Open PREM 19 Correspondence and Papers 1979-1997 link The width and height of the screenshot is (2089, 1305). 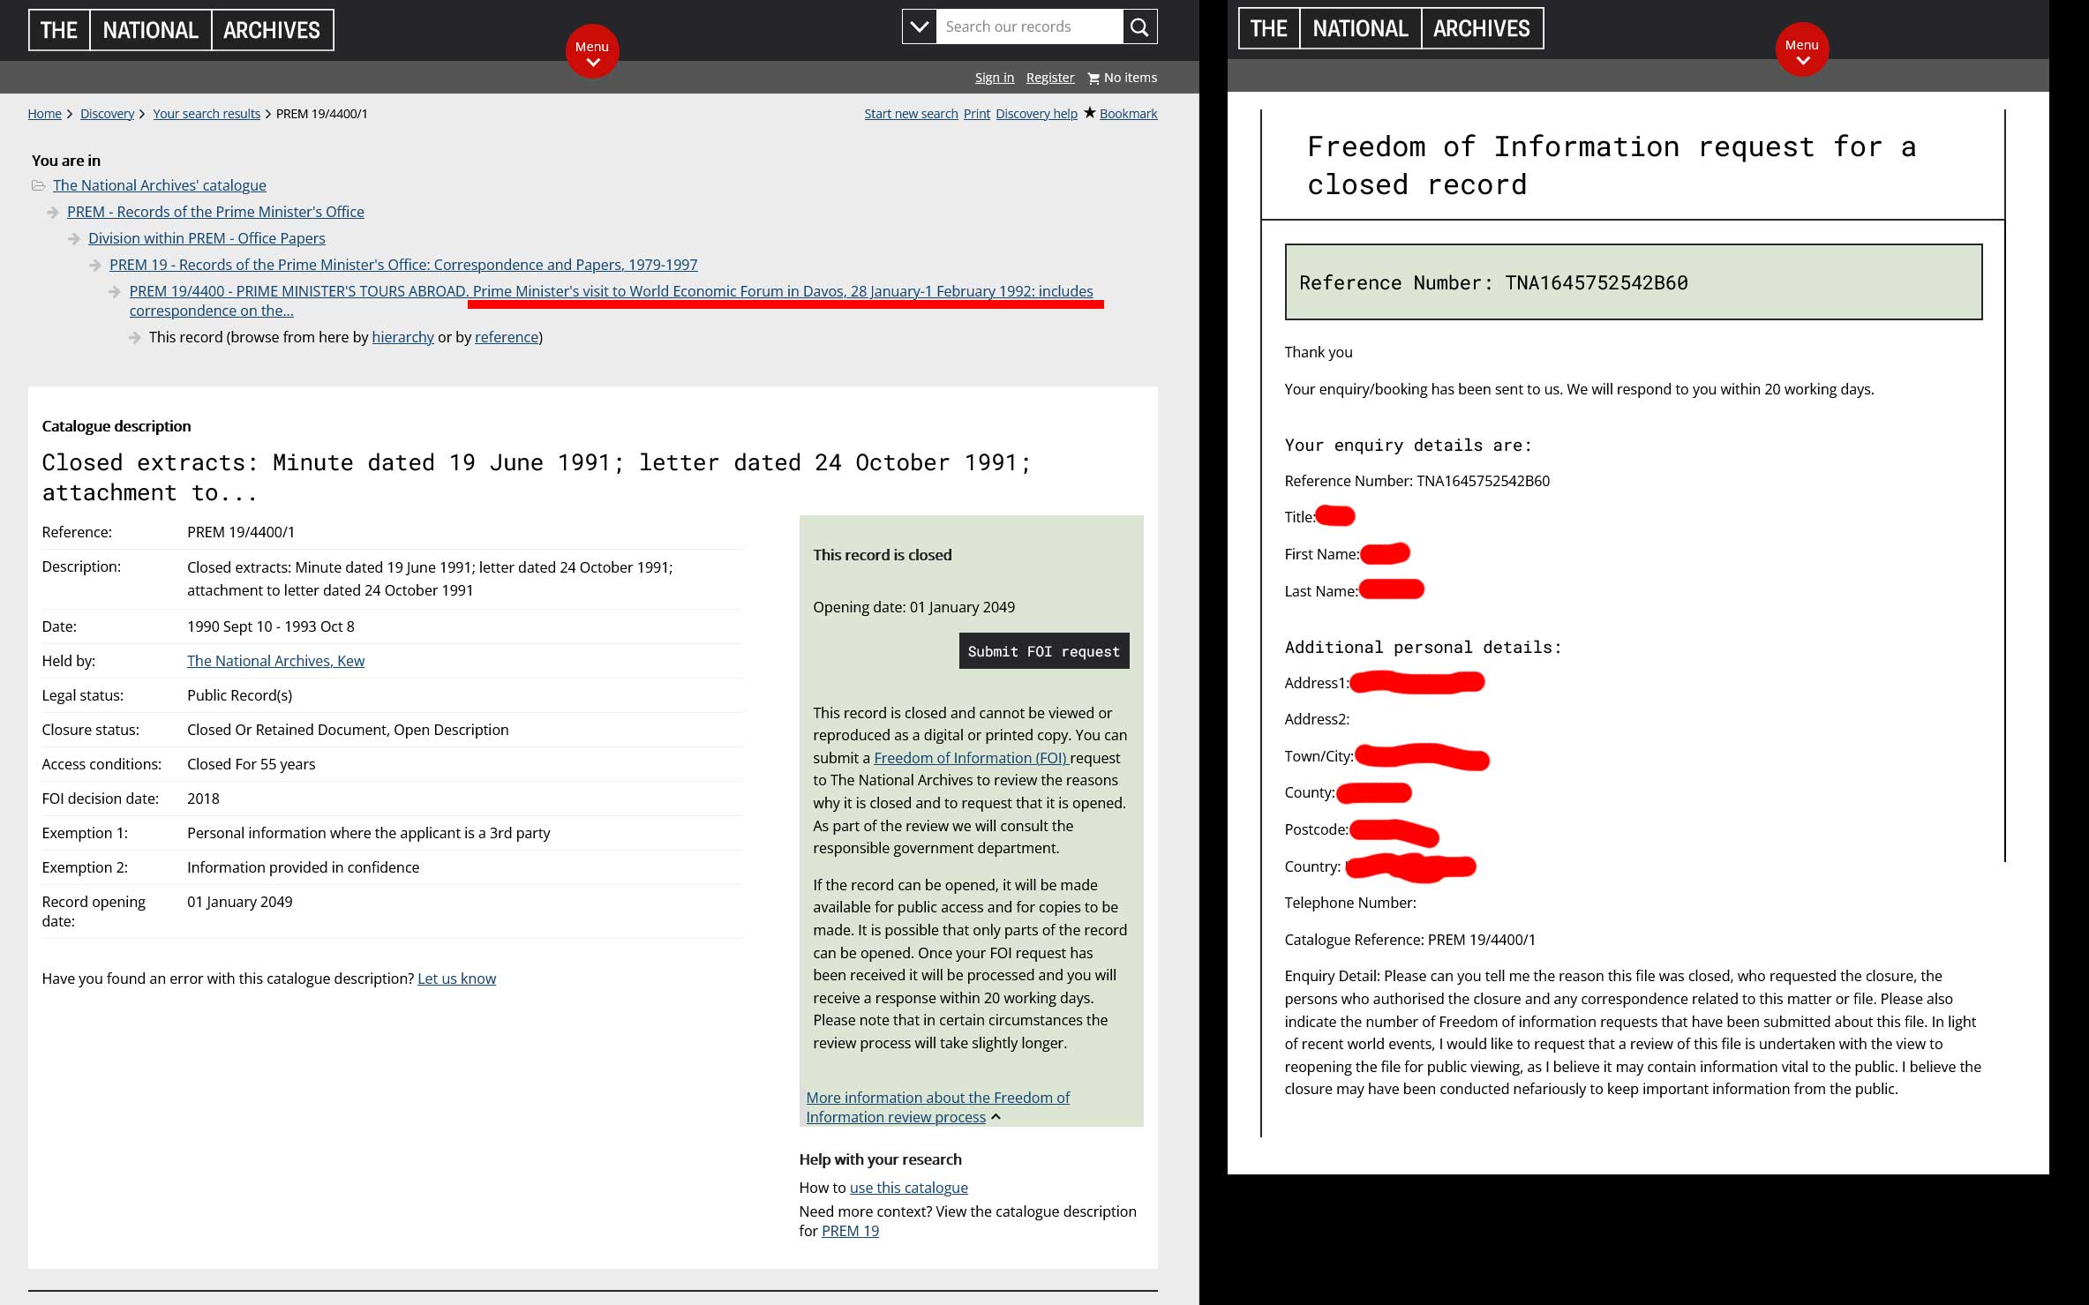(403, 265)
